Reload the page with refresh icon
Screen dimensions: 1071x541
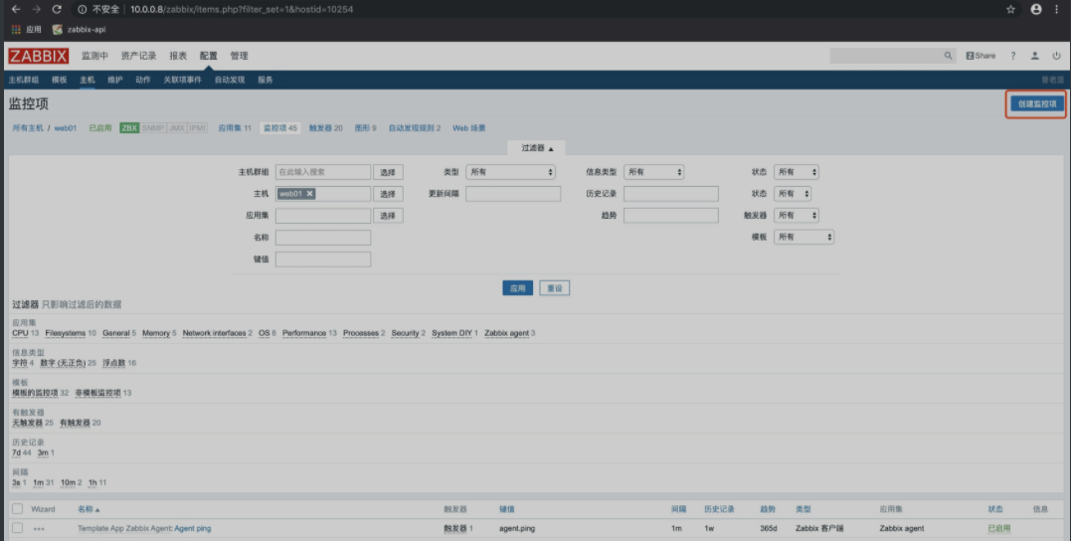pos(57,10)
